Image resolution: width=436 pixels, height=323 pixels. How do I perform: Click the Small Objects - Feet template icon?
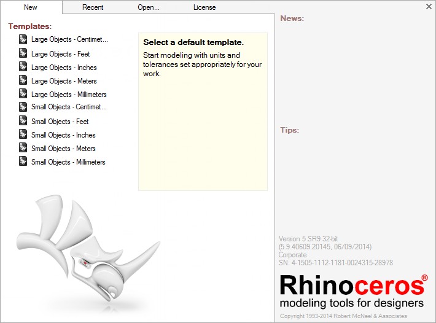click(x=23, y=120)
